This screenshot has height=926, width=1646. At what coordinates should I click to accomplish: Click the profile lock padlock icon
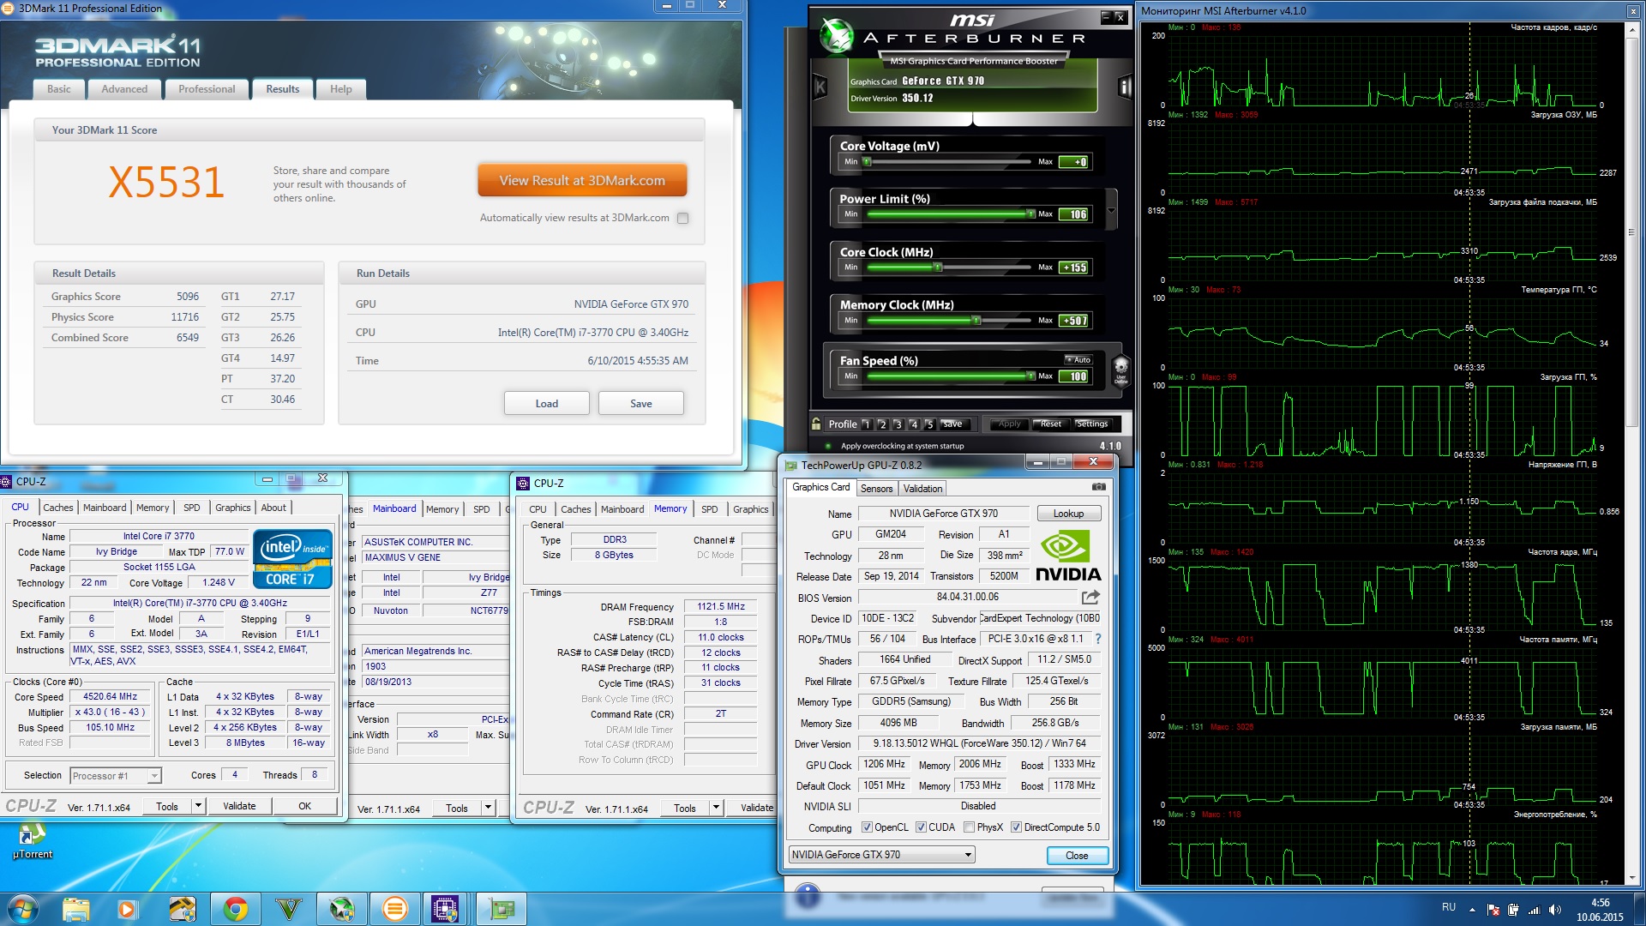tap(817, 424)
